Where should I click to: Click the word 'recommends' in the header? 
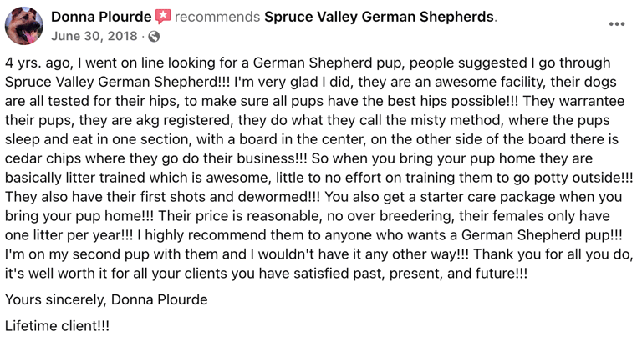pyautogui.click(x=217, y=17)
